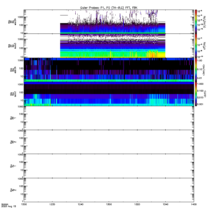This screenshot has width=207, height=220.
Task: Click the 'thc fb 2' panel label
Action: point(13,190)
